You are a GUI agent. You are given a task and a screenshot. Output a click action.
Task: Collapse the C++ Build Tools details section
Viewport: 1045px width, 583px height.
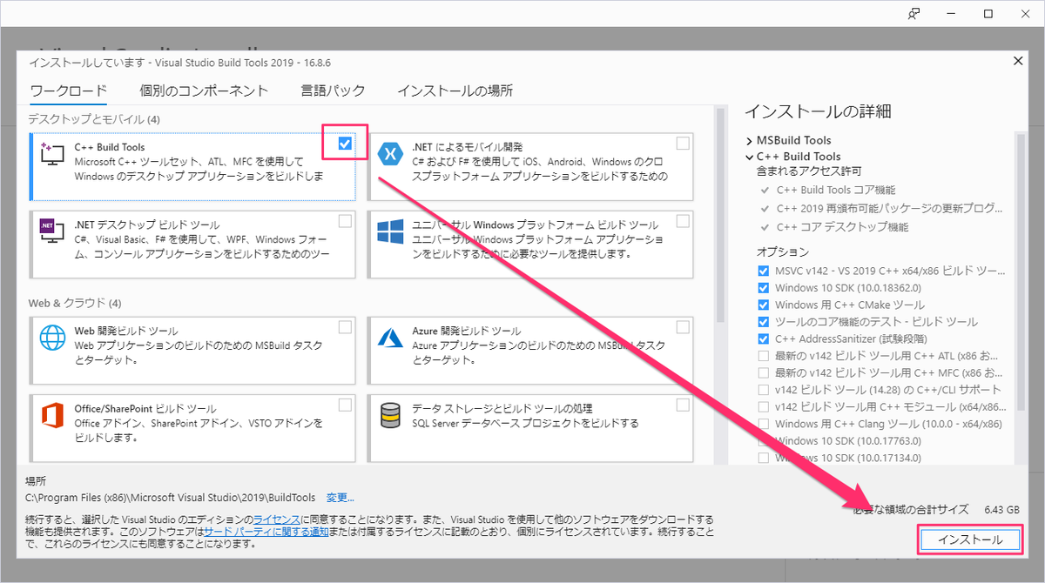pos(750,156)
